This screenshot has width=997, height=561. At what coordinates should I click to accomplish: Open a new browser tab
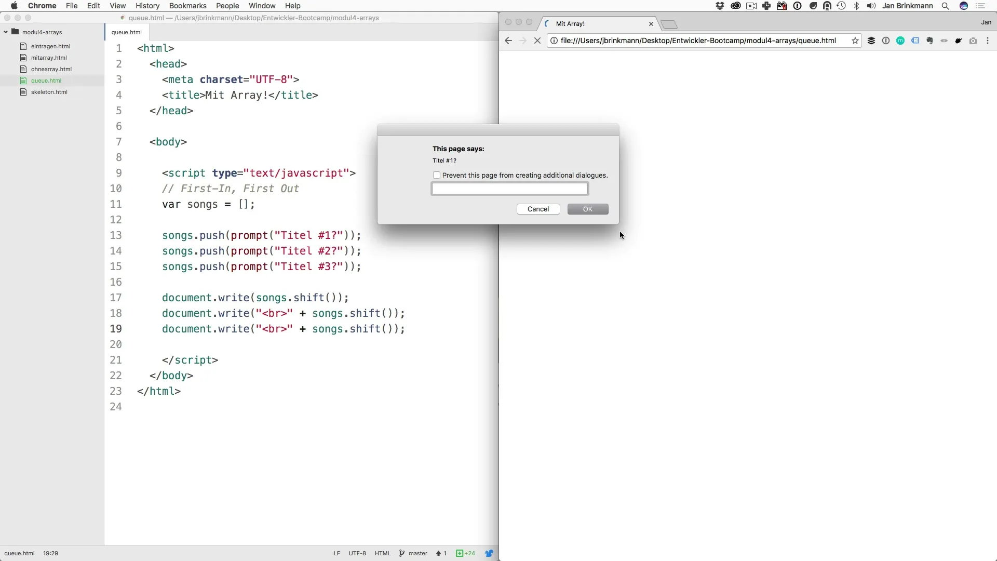(669, 24)
